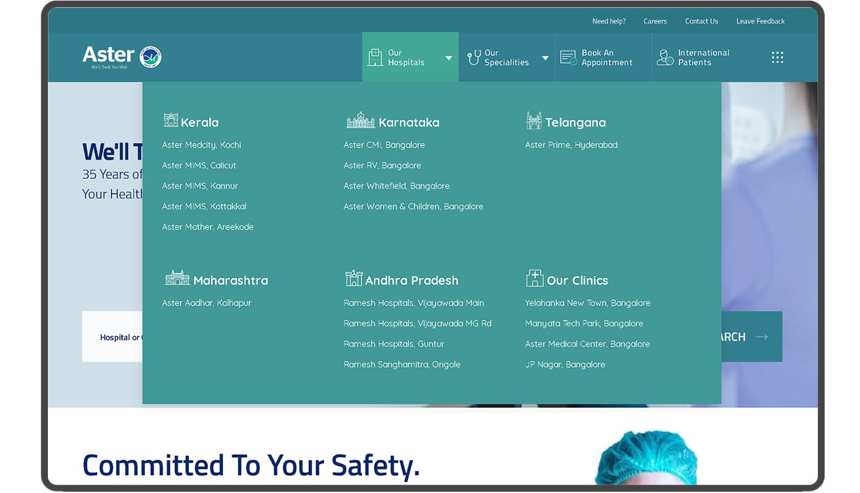Select Ramesh Hospitals, Vijayawada MG Rd
Viewport: 860px width, 493px height.
pyautogui.click(x=417, y=323)
